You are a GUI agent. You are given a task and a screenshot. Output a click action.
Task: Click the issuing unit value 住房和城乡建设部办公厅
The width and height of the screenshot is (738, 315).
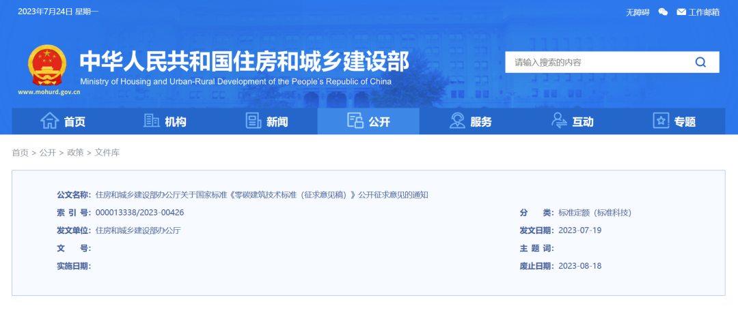tap(138, 230)
